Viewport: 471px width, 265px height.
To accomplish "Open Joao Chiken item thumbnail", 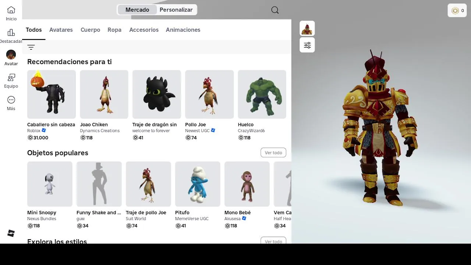I will (104, 94).
